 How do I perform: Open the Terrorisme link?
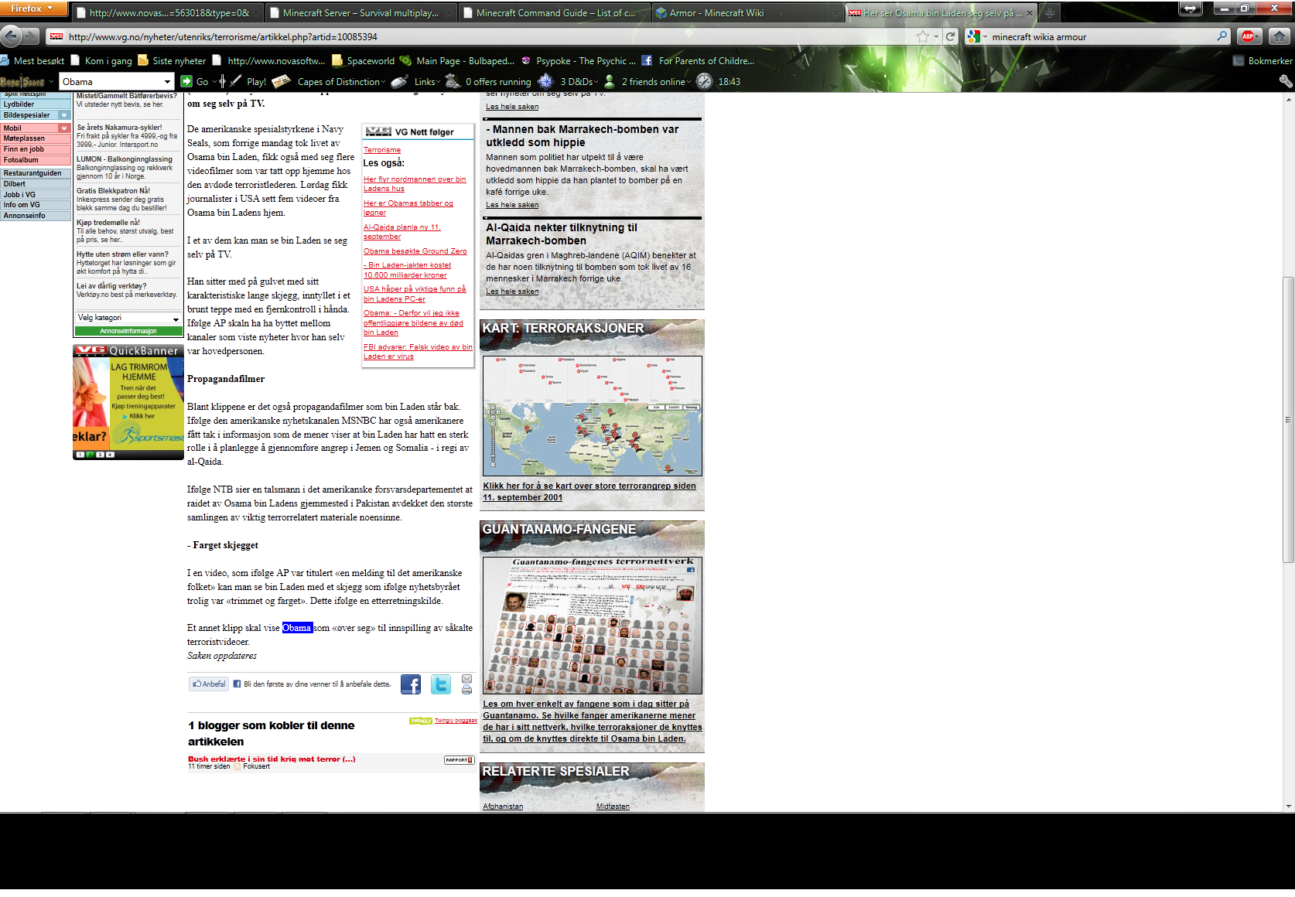(382, 150)
